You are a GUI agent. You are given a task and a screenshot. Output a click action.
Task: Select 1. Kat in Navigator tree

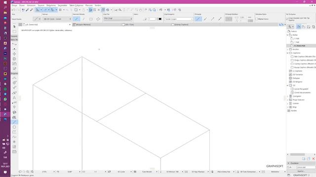pyautogui.click(x=297, y=42)
